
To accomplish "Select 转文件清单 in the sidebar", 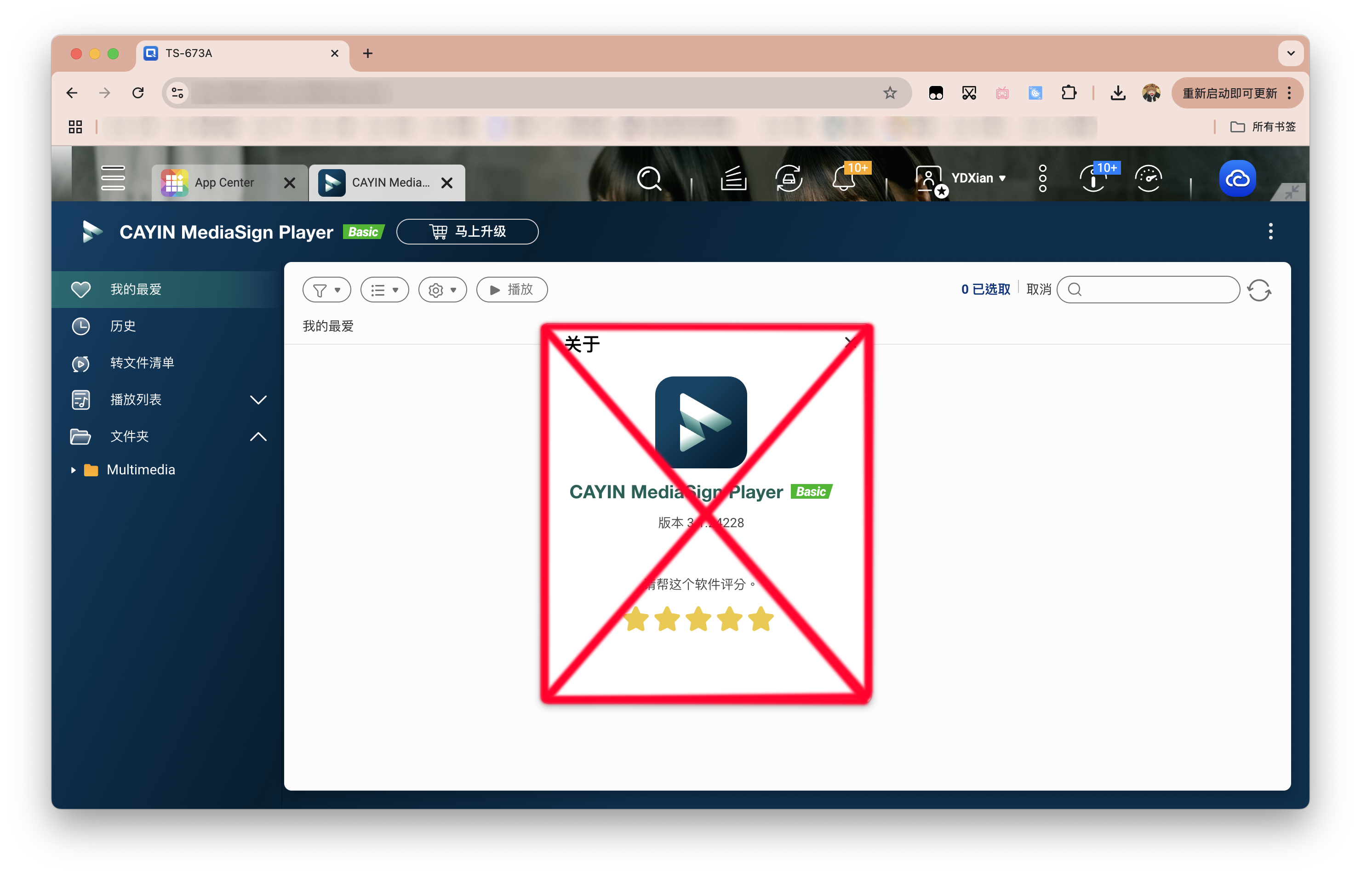I will [x=167, y=363].
